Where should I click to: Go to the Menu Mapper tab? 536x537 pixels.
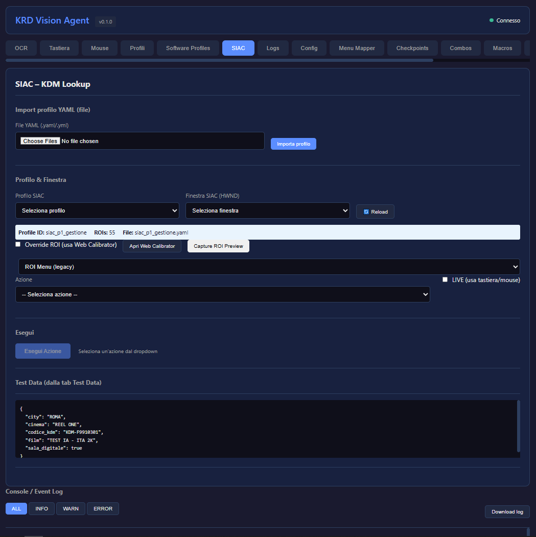click(357, 48)
